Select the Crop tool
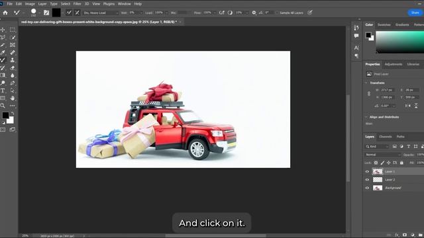 [x=3, y=45]
